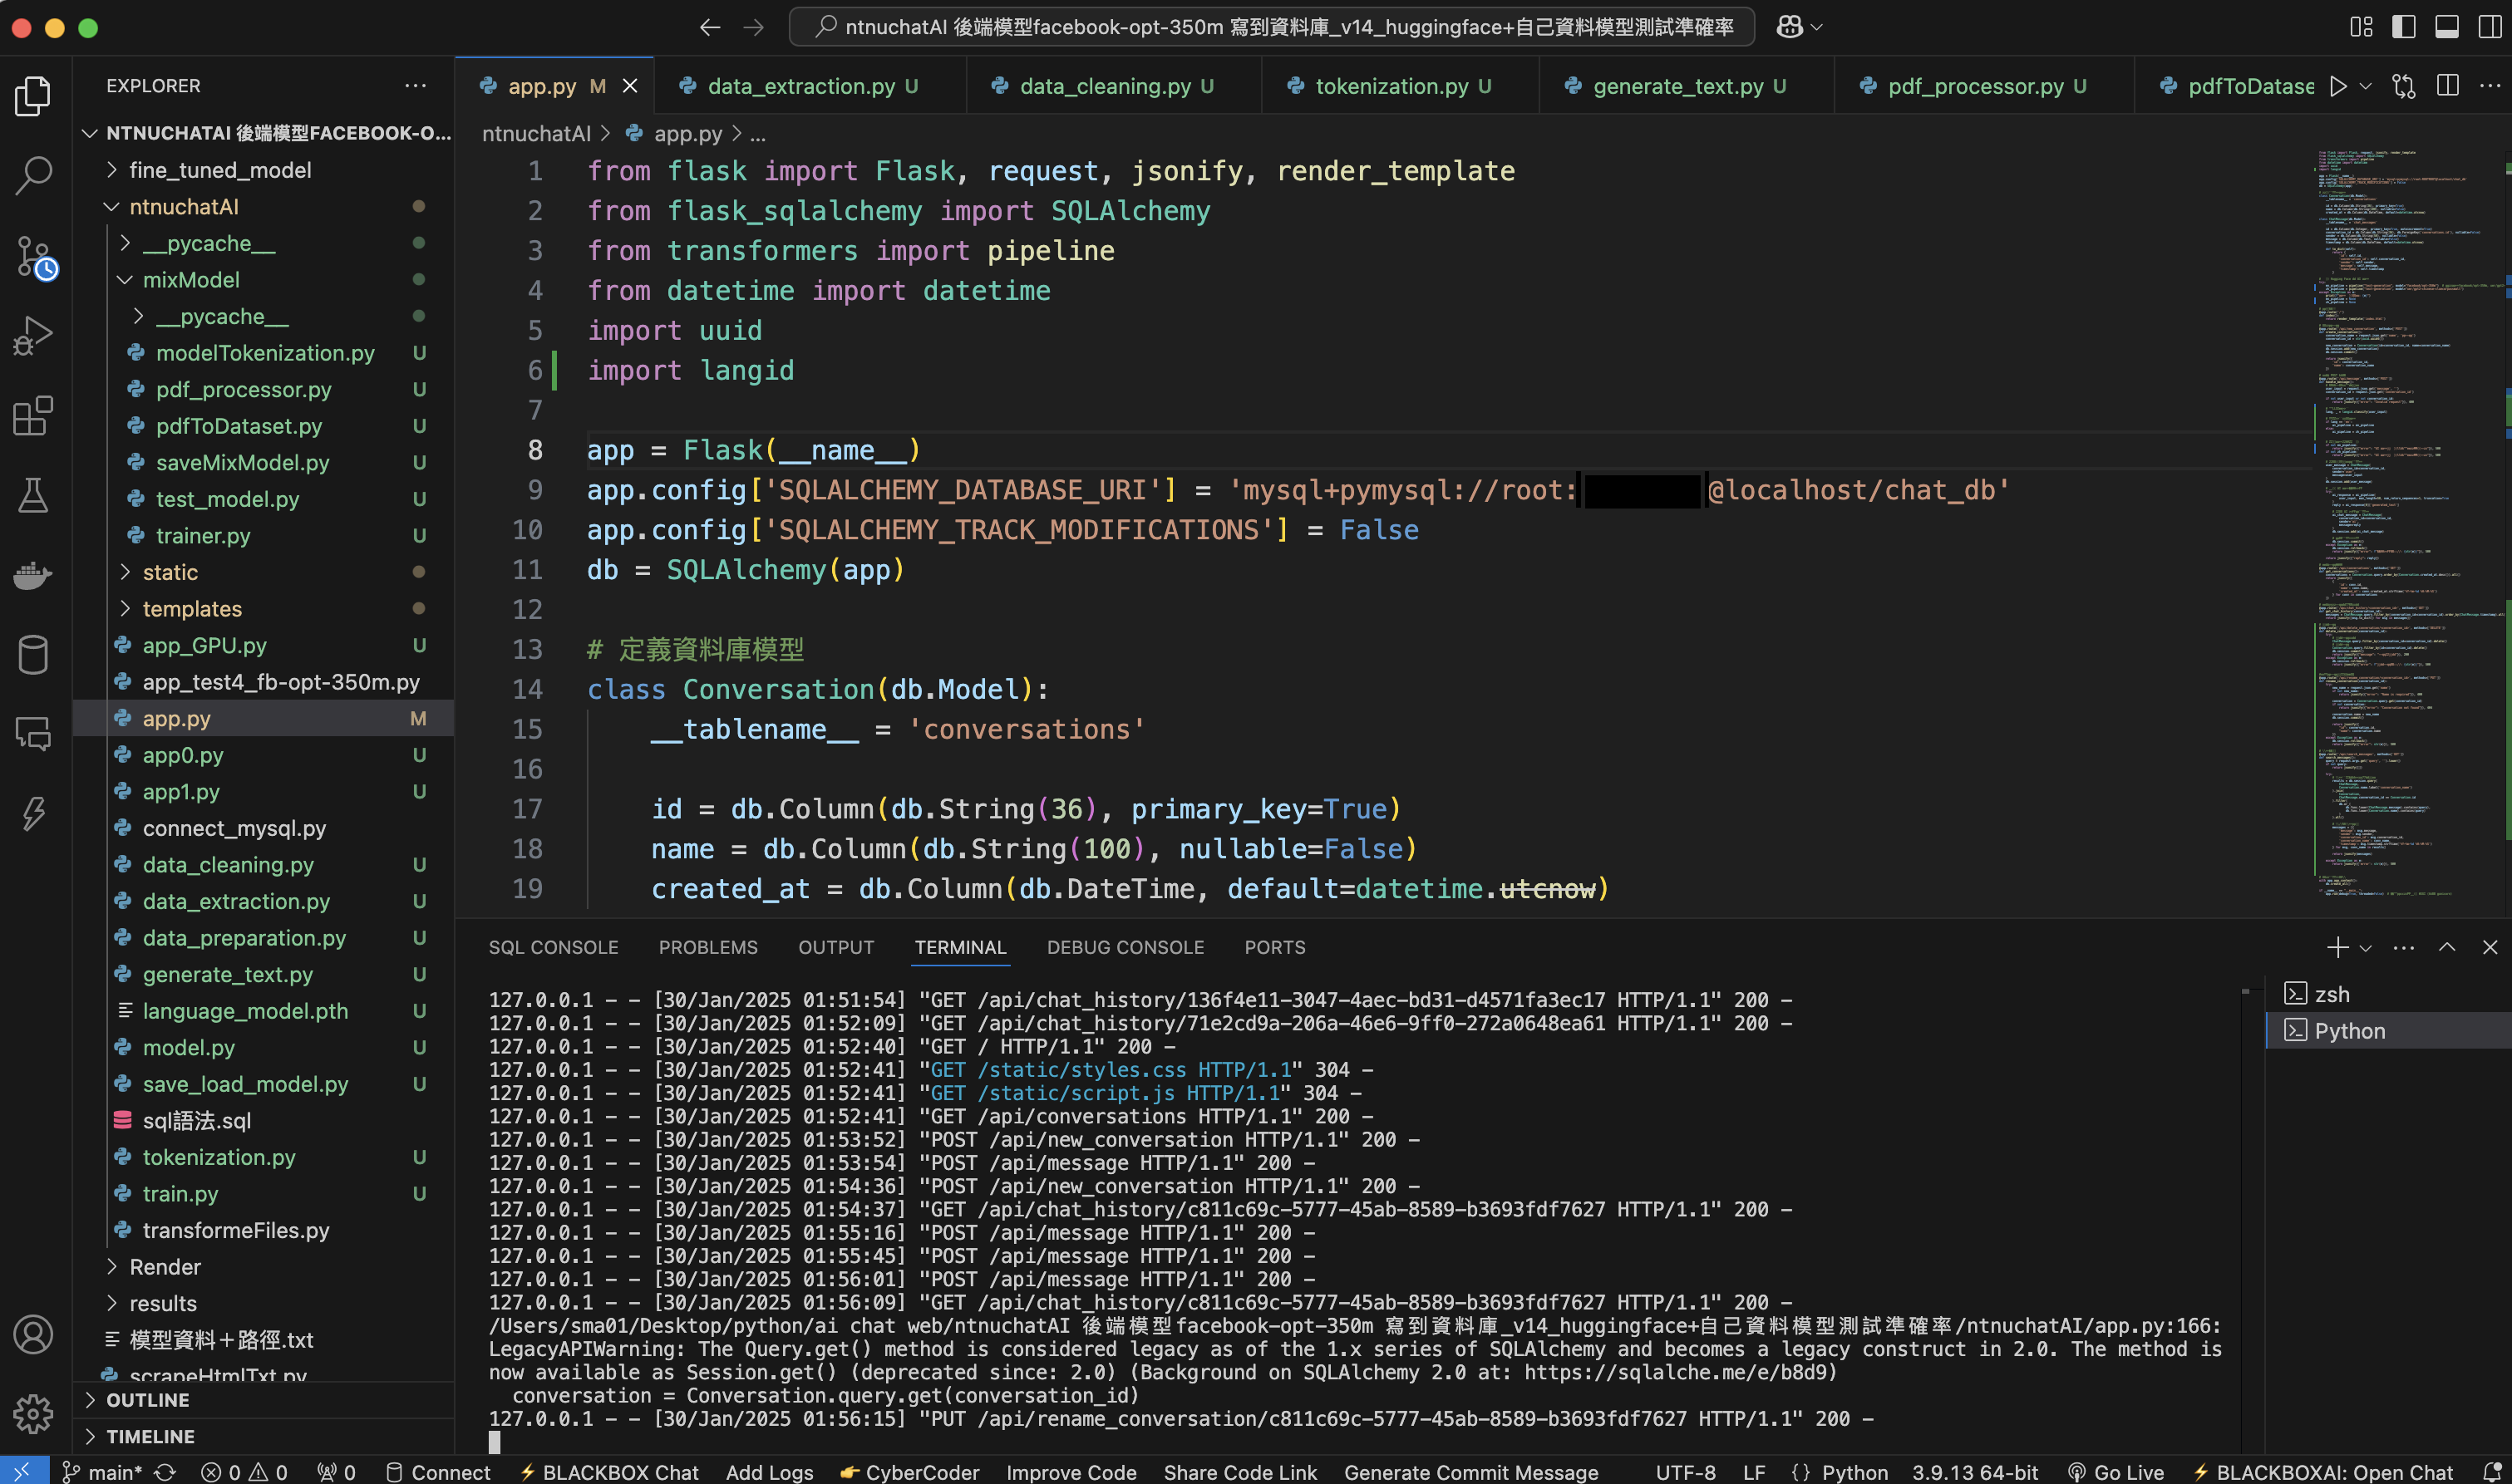Open the Manage gear icon
Screen dimensions: 2512x1484
click(x=34, y=1414)
